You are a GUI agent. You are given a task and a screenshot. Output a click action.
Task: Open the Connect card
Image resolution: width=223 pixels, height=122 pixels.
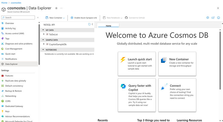(177, 95)
